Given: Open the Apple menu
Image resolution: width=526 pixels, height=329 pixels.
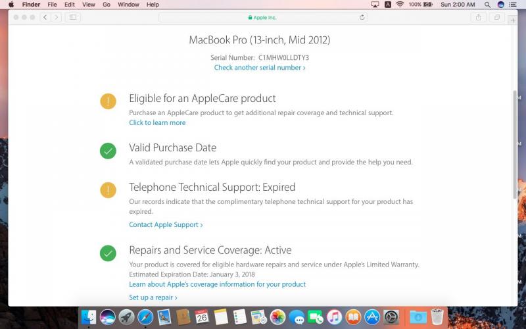Looking at the screenshot, I should (x=11, y=5).
